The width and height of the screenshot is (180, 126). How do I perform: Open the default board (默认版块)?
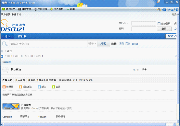pos(16,69)
